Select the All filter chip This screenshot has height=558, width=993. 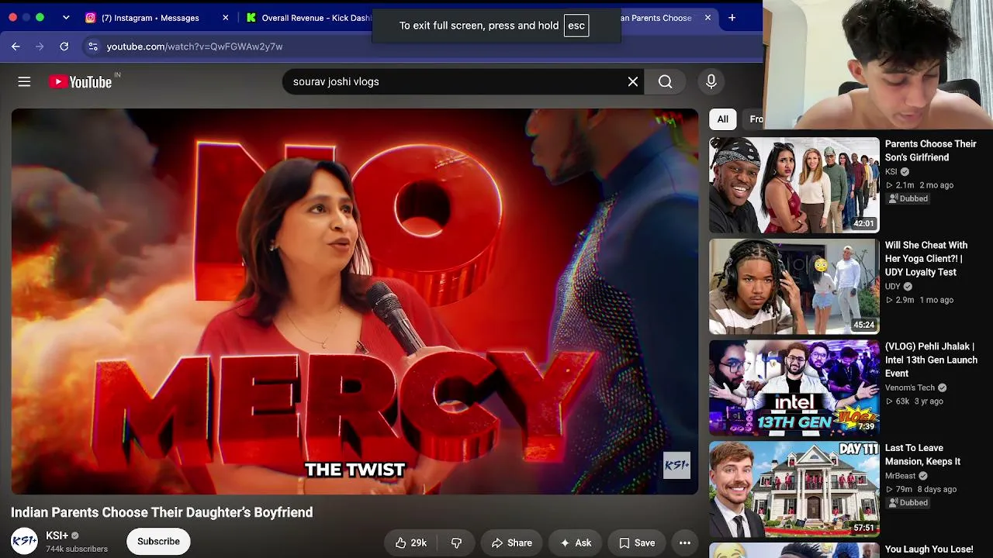722,119
